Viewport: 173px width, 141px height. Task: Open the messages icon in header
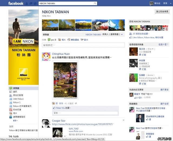31,3
